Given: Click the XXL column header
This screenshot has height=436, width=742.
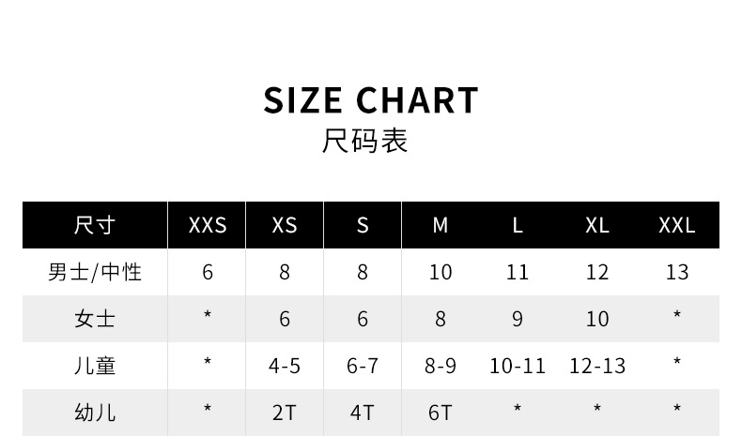Looking at the screenshot, I should 677,225.
